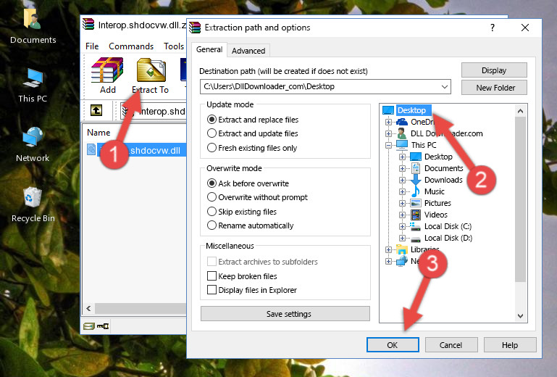This screenshot has height=377, width=557.
Task: Open the Network desktop icon
Action: tap(33, 144)
